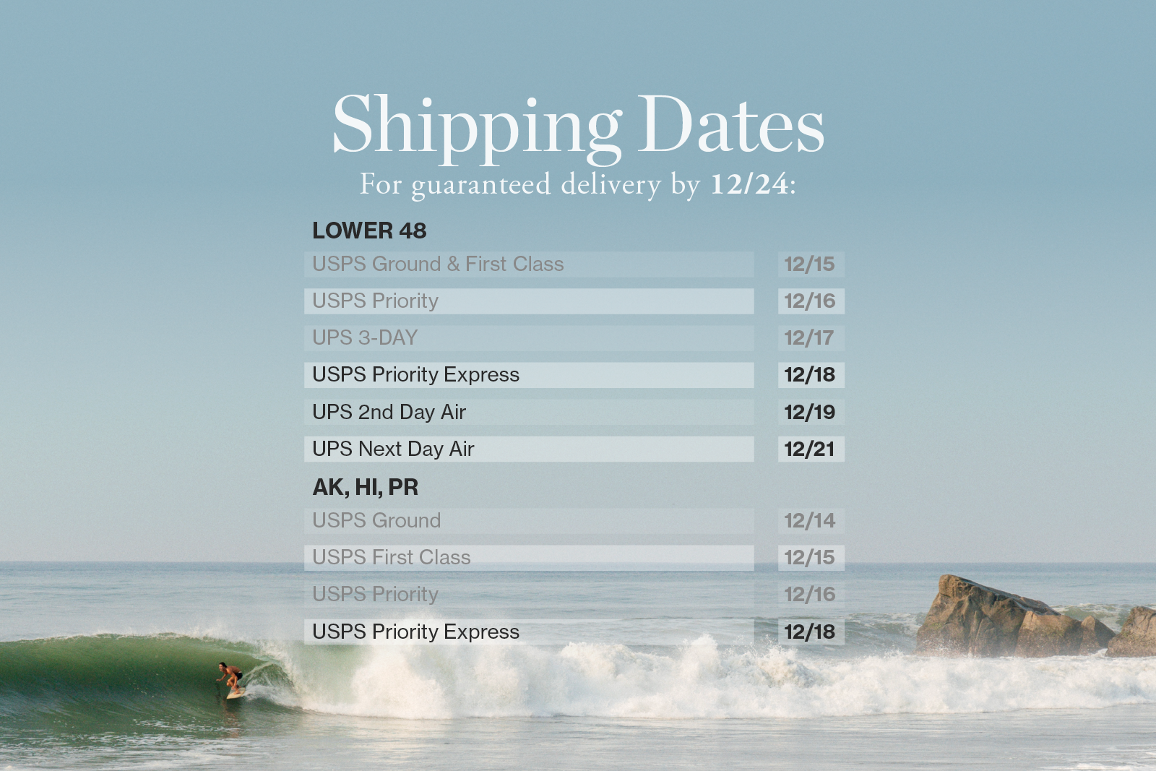The height and width of the screenshot is (771, 1156).
Task: Click the 12/19 date box
Action: [x=810, y=413]
